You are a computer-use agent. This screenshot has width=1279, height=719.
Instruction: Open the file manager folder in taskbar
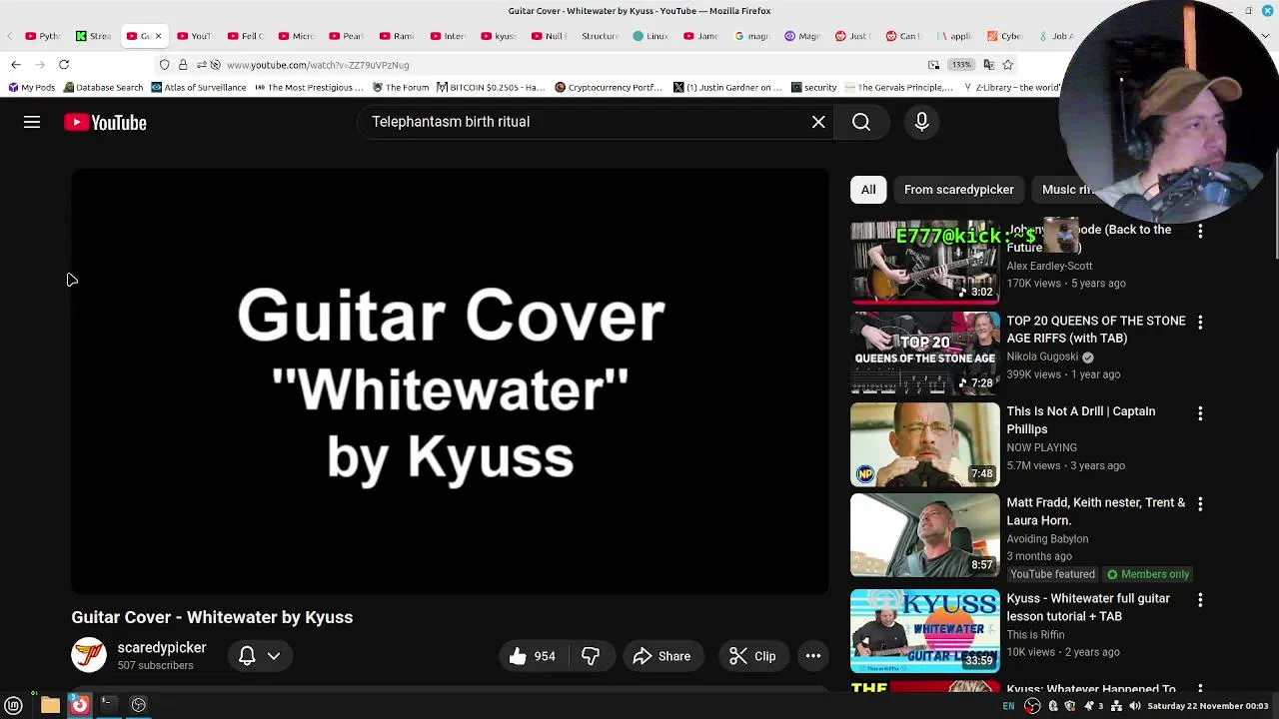click(50, 705)
